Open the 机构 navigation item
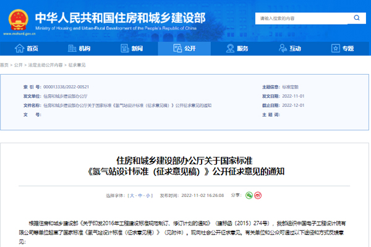 click(79, 48)
